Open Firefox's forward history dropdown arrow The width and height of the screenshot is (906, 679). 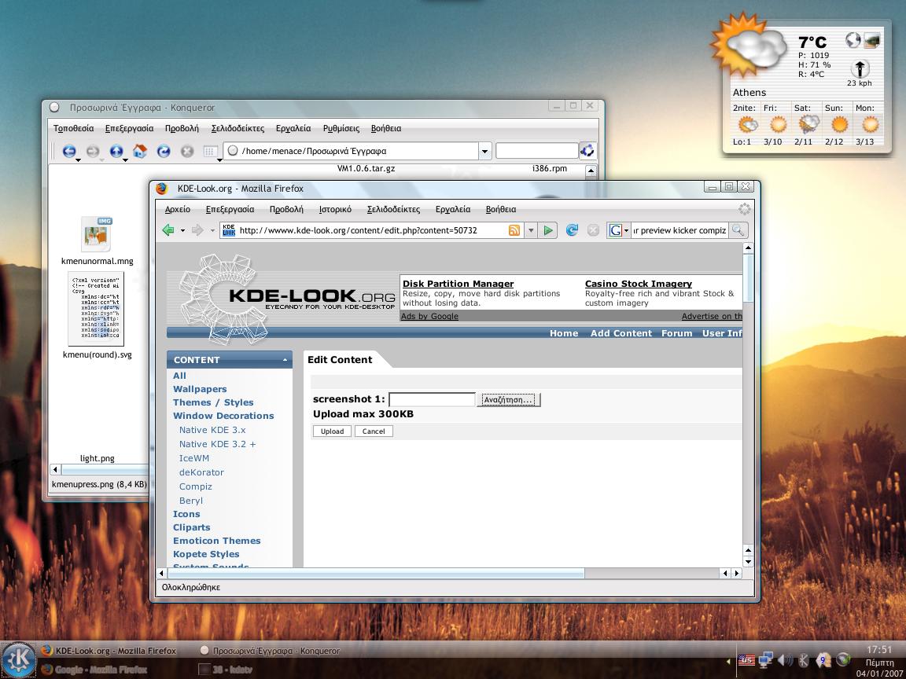[212, 230]
